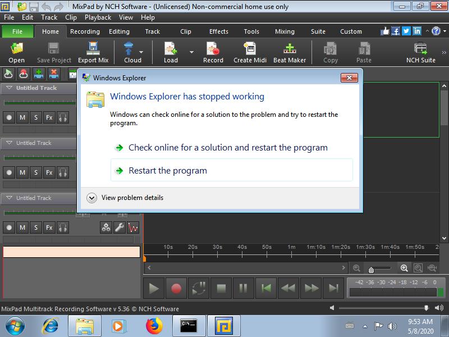Click Fx on the top Untitled Track
The image size is (449, 337).
[49, 117]
